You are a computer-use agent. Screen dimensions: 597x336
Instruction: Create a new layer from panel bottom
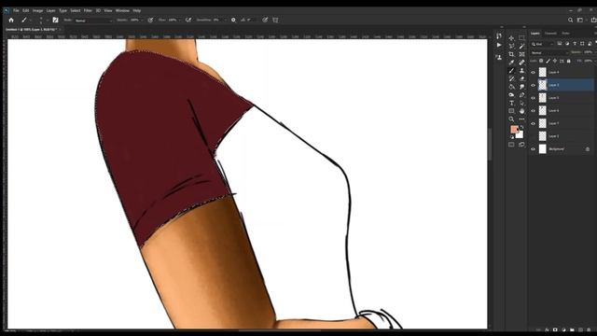pos(580,329)
